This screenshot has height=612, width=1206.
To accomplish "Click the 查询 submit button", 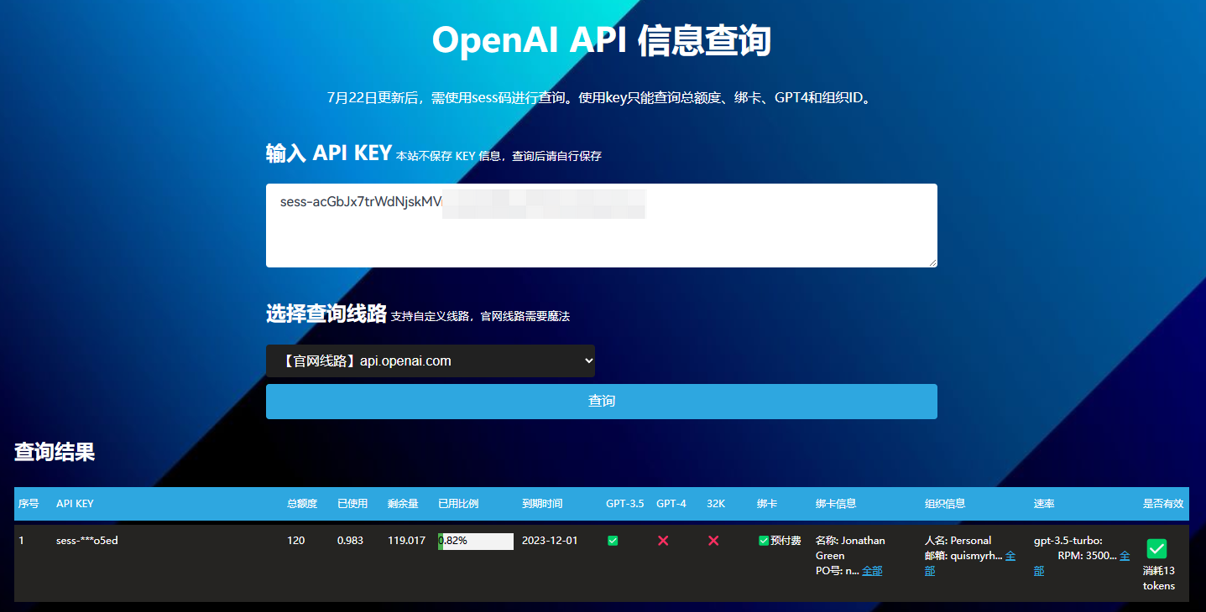I will 601,402.
